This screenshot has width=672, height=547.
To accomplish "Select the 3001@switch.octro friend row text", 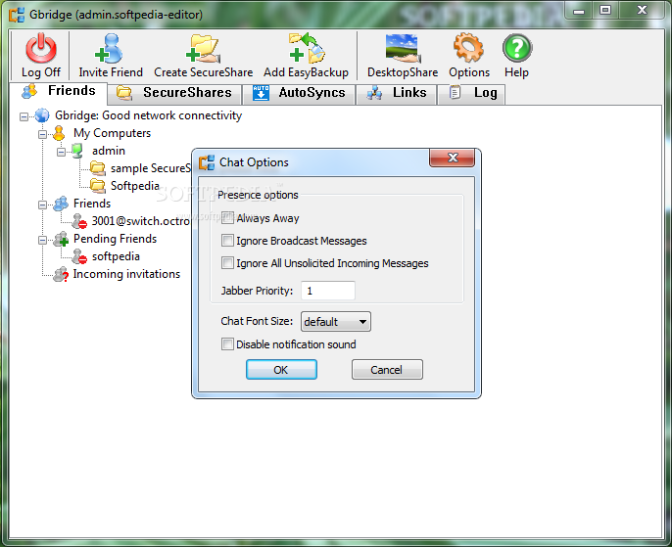I will [x=141, y=221].
